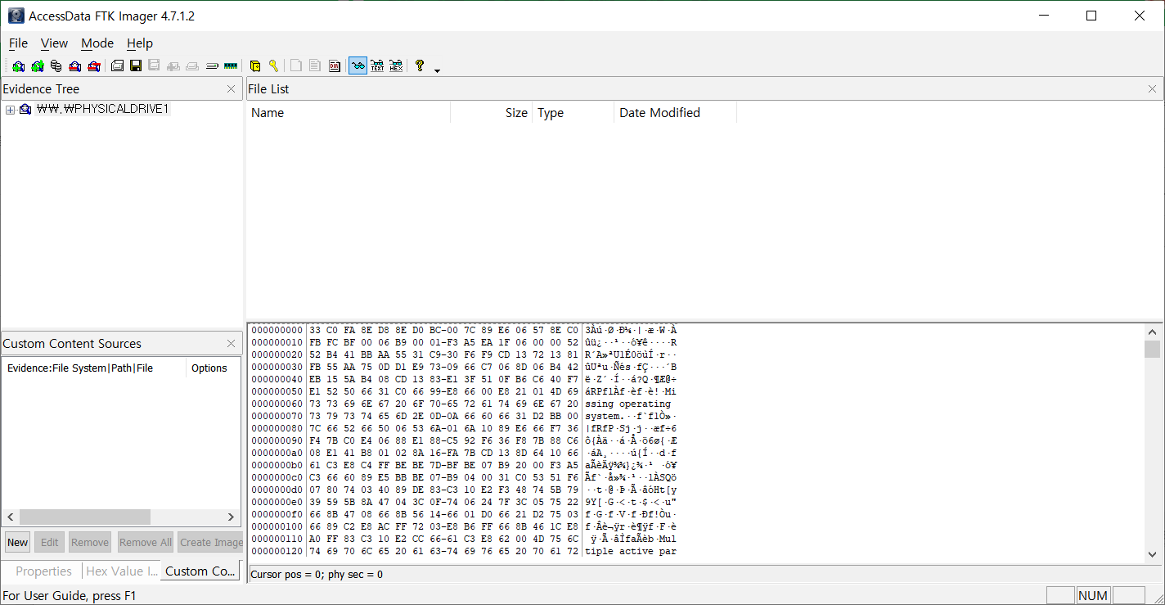Click the Export Disk Image floppy icon
This screenshot has width=1165, height=605.
136,66
